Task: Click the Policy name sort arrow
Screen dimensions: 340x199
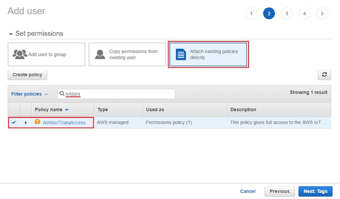Action: (67, 110)
